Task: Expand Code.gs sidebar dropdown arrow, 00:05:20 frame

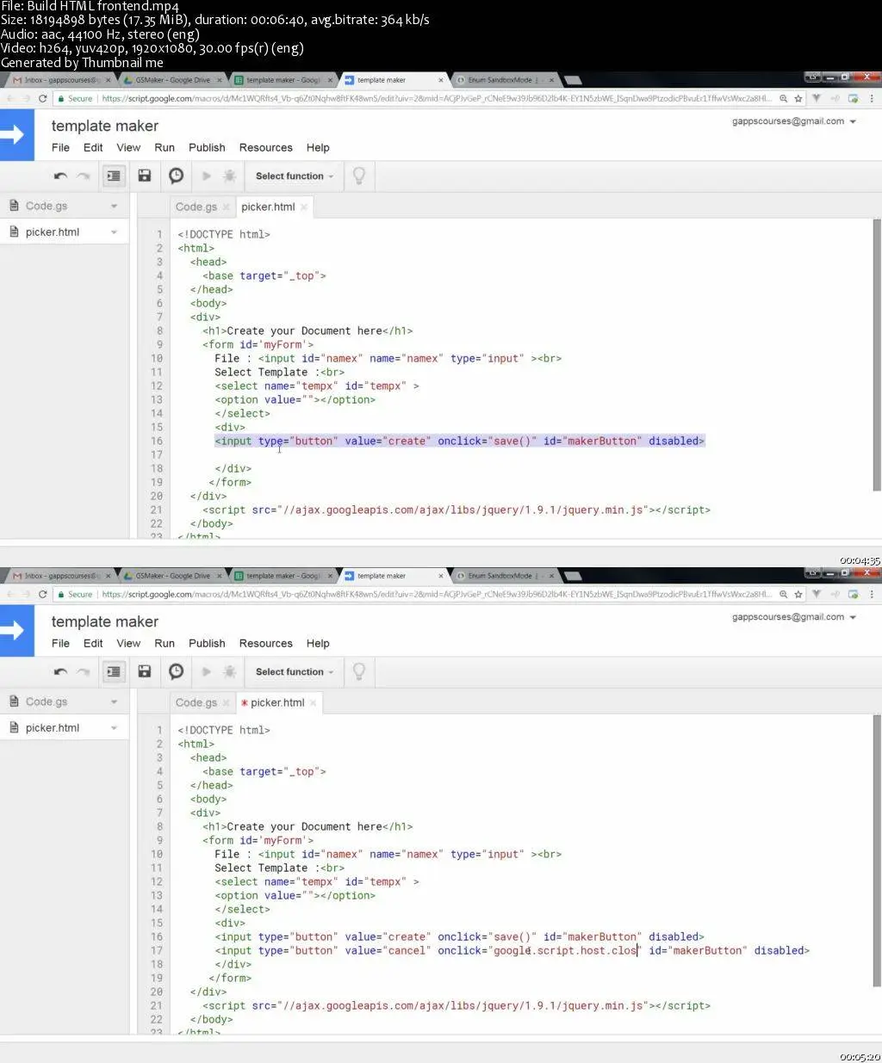Action: 114,702
